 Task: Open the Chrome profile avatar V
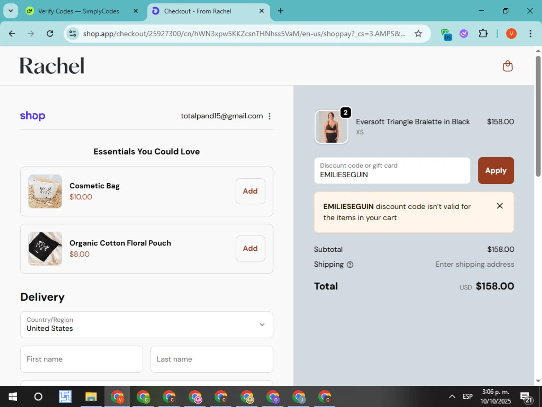click(511, 34)
